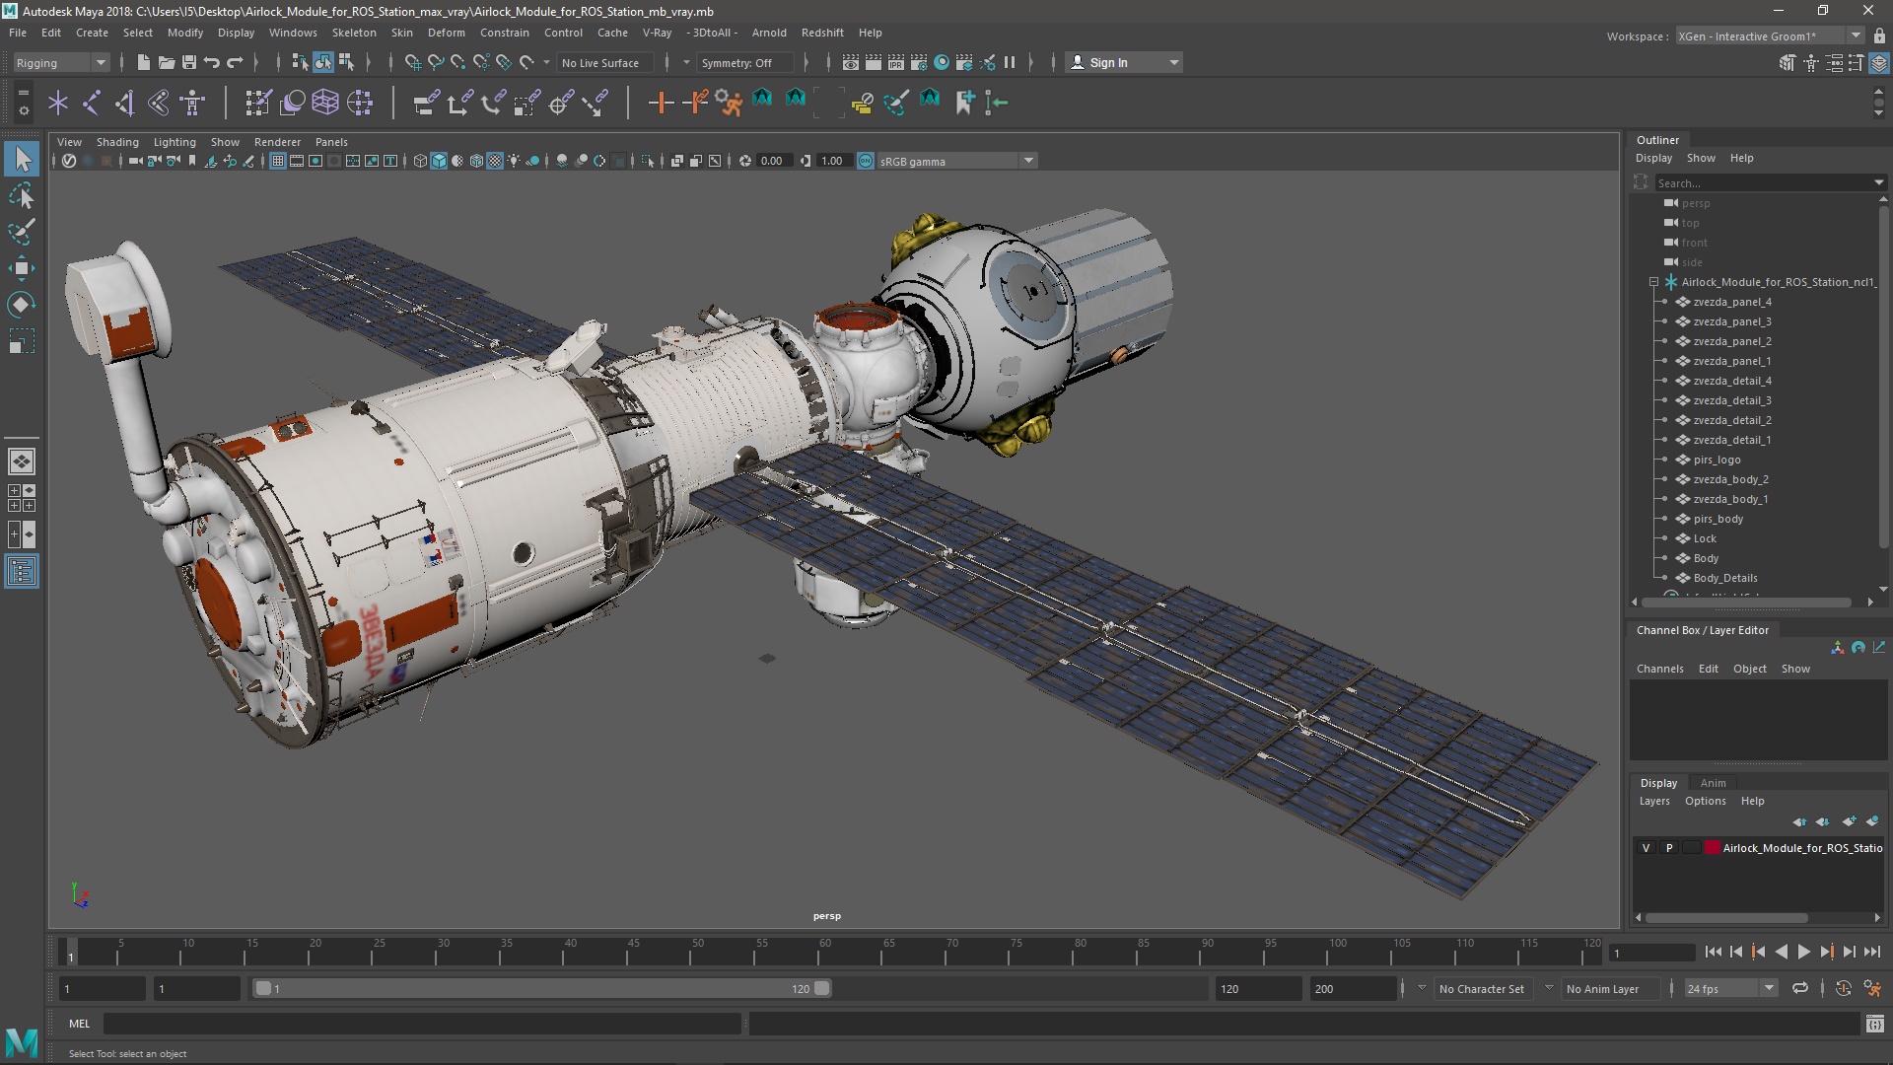Collapse the Airlock_Module_for_ROS_Station group in Outliner

coord(1653,282)
